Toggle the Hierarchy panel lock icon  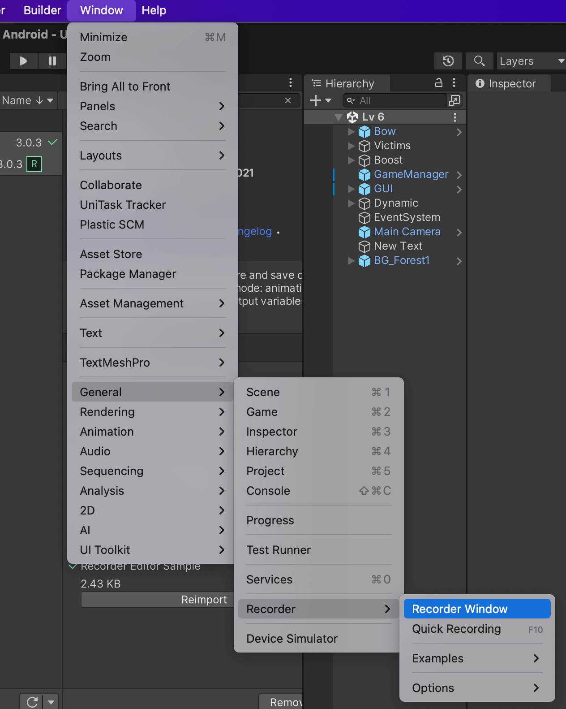point(439,83)
